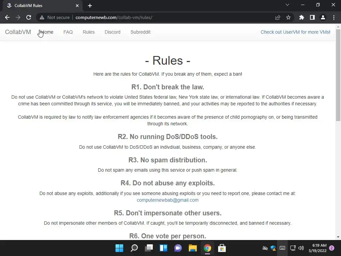Open Windows Security tray icon
The width and height of the screenshot is (341, 256).
tap(273, 248)
